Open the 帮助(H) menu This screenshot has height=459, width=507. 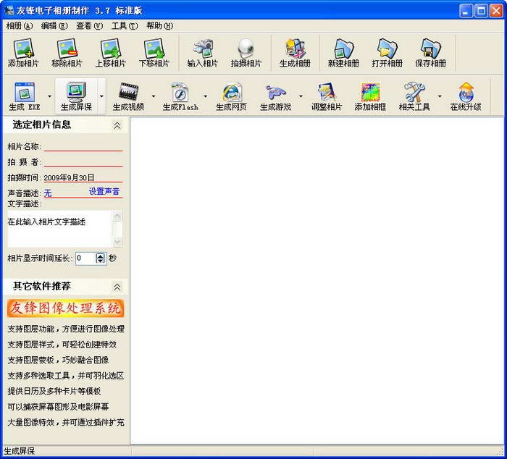(x=159, y=26)
